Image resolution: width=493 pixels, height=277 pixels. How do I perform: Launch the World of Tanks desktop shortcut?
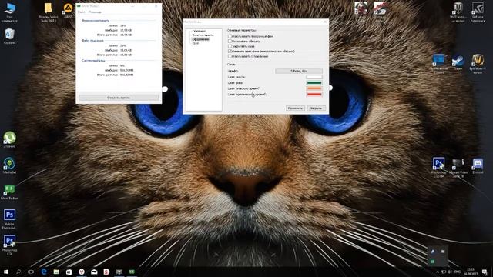click(458, 12)
